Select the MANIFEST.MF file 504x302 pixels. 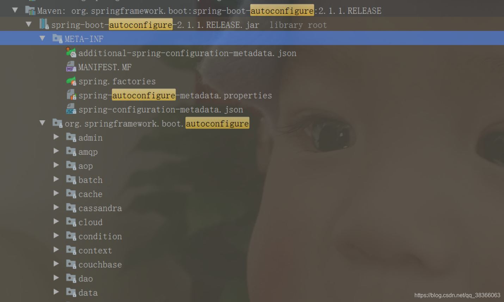105,67
